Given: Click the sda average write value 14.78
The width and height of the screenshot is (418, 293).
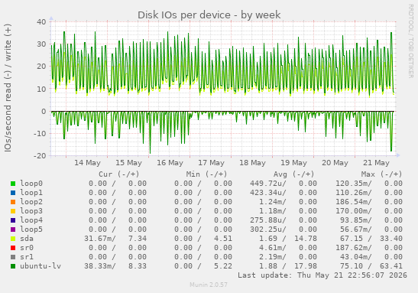Looking at the screenshot, I should point(306,239).
